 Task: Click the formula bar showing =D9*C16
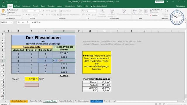[108, 24]
